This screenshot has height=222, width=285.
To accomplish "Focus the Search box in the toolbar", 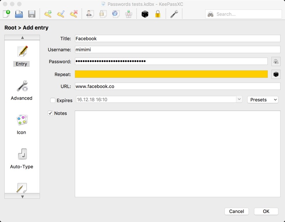I will pyautogui.click(x=243, y=14).
